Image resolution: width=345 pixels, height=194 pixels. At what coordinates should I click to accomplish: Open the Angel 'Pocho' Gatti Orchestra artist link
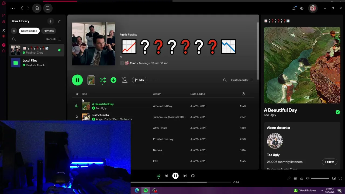coord(114,119)
